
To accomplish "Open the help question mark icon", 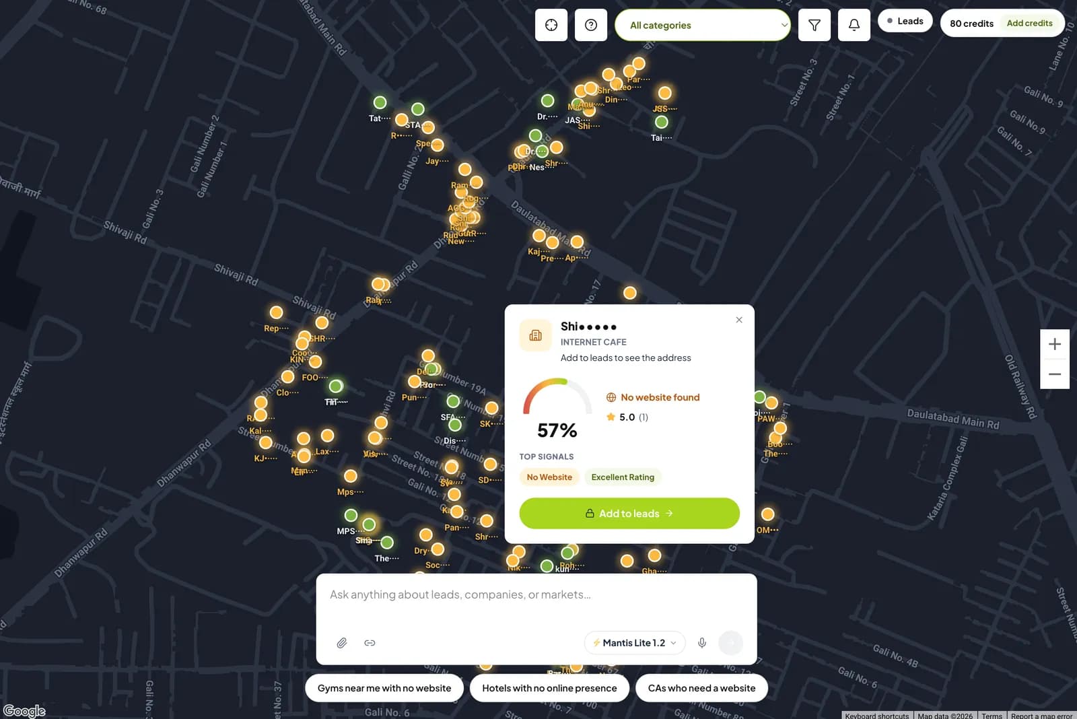I will click(x=591, y=25).
